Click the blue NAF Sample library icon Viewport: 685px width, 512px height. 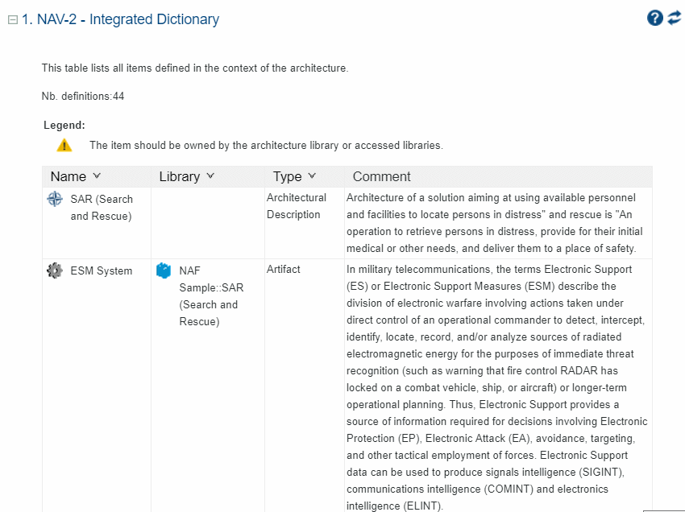pyautogui.click(x=164, y=271)
